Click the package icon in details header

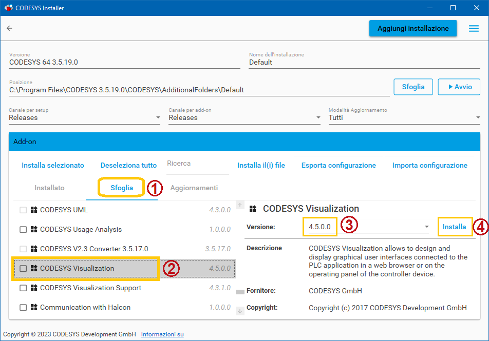pyautogui.click(x=253, y=209)
